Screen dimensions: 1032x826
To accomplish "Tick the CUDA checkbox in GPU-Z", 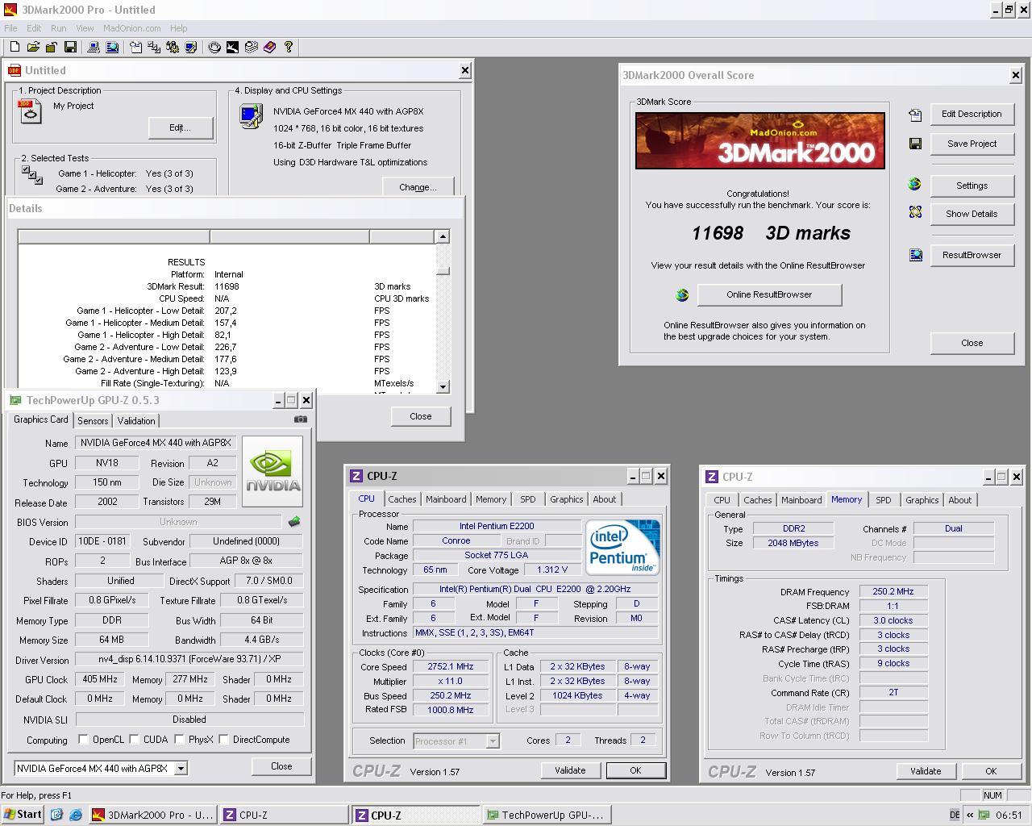I will (x=133, y=739).
